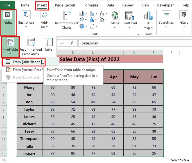192x163 pixels.
Task: Open the Add-ins menu
Action: click(45, 20)
